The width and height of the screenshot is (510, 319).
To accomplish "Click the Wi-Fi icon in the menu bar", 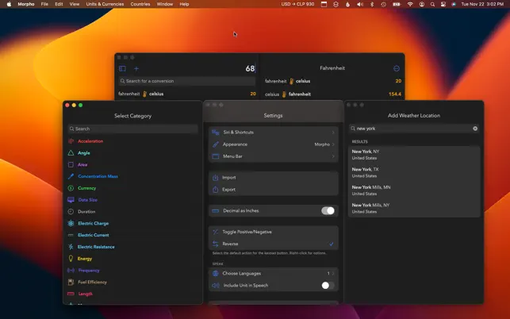I will pos(410,4).
